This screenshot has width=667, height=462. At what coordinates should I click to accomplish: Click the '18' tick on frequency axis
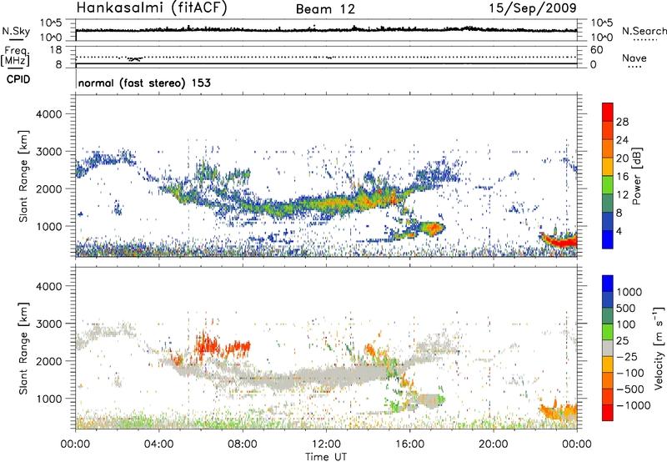coord(56,50)
